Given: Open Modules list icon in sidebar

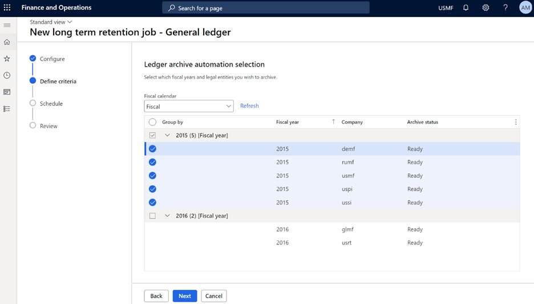Looking at the screenshot, I should coord(7,108).
